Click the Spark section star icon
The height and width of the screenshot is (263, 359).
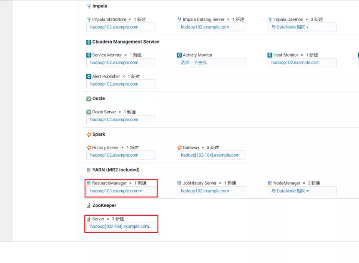pyautogui.click(x=89, y=135)
